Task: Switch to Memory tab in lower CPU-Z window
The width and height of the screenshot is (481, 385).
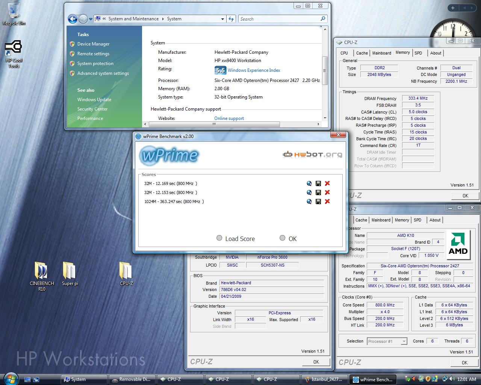Action: click(x=402, y=220)
